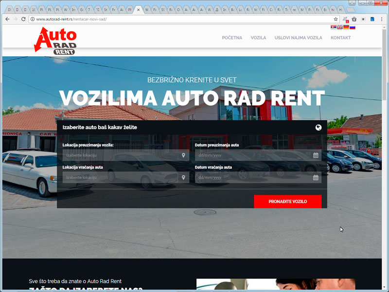
Task: Open the extension icon with red badge
Action: (346, 19)
